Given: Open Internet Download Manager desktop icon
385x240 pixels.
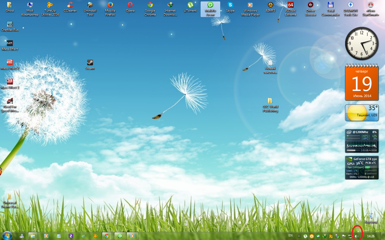Looking at the screenshot, I should [170, 9].
